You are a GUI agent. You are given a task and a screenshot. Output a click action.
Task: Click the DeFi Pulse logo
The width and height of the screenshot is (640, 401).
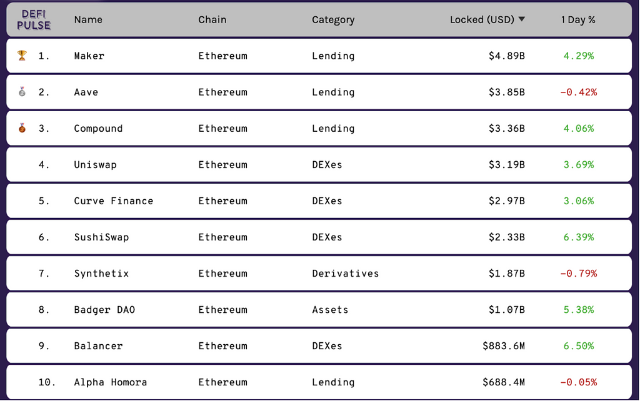tap(34, 20)
